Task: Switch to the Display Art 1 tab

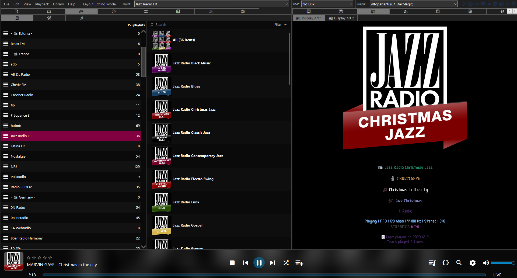Action: point(309,18)
